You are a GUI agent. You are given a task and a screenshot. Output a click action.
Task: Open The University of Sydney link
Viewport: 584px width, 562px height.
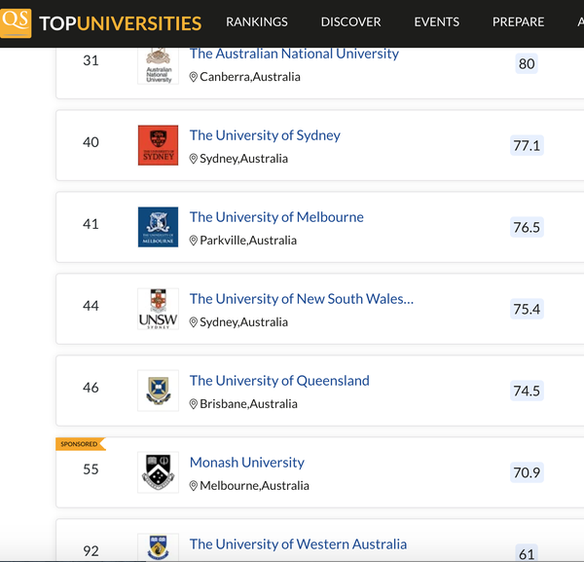click(265, 135)
